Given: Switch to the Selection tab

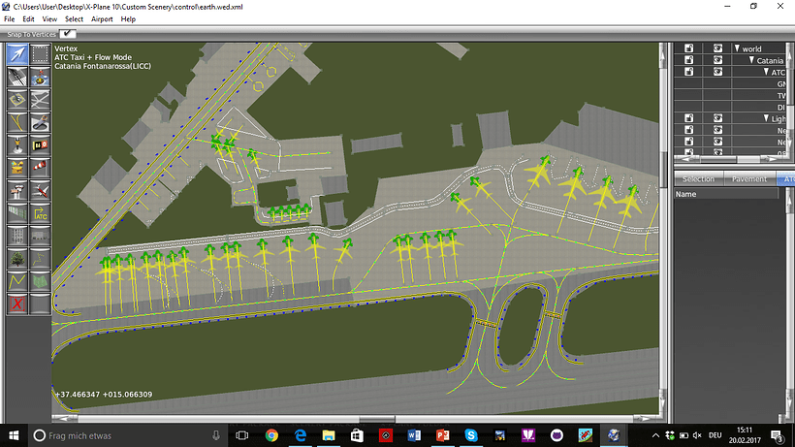Looking at the screenshot, I should (698, 179).
